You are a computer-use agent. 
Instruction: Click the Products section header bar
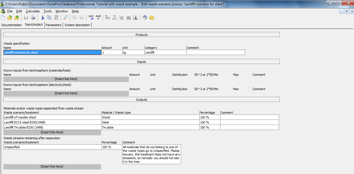point(141,35)
